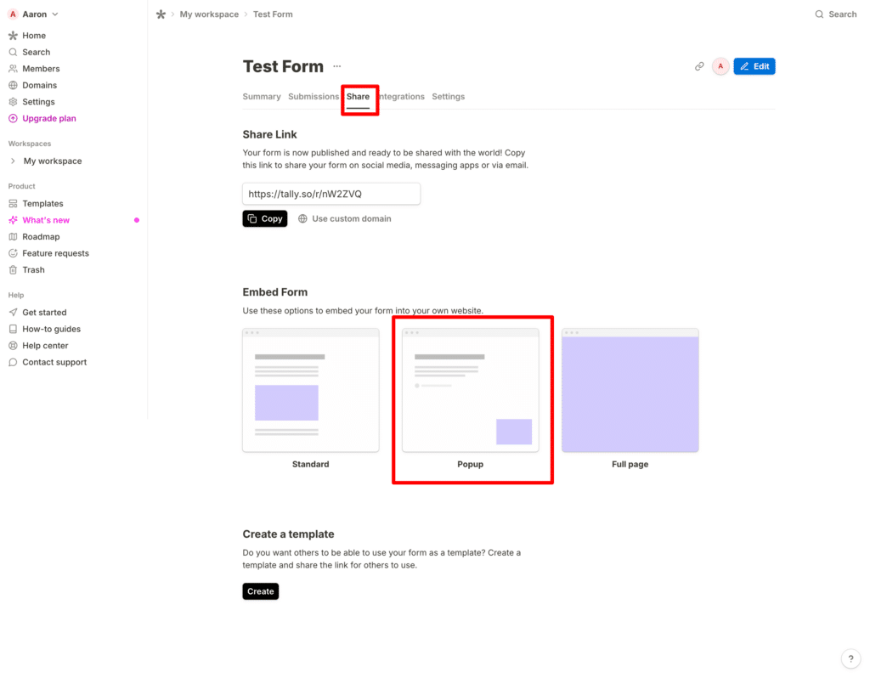Click the What's new sparkle icon

coord(13,220)
